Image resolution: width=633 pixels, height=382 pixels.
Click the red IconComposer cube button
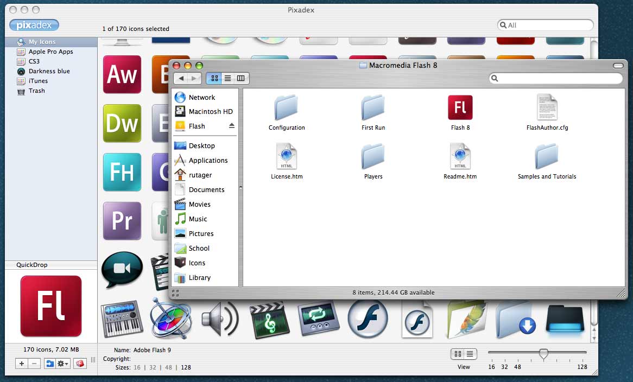pyautogui.click(x=80, y=364)
